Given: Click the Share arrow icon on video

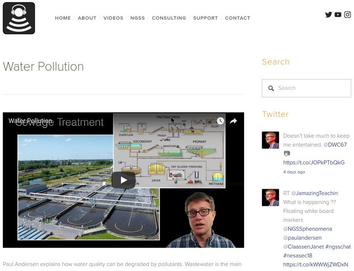Looking at the screenshot, I should (x=233, y=121).
